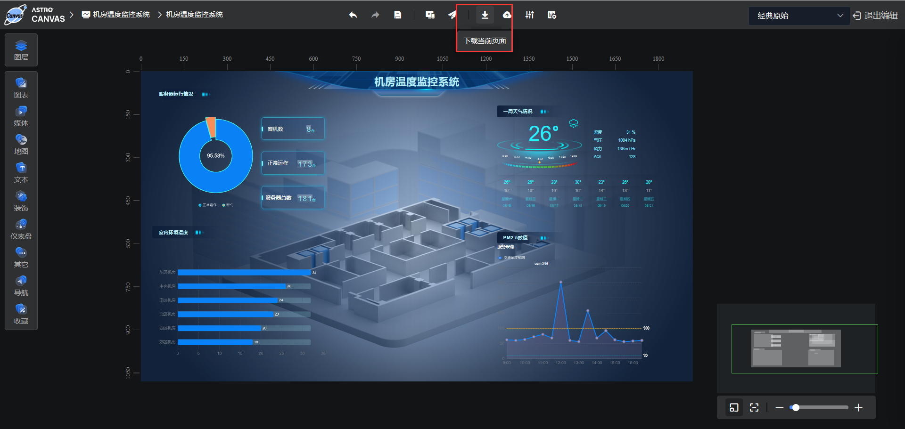905x429 pixels.
Task: Open the 文本 text components panel
Action: tap(21, 173)
